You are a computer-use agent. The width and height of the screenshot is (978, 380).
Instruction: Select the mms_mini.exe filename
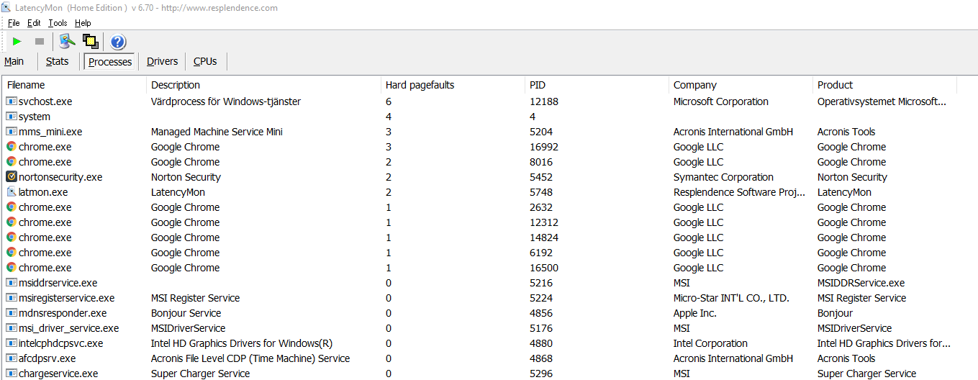(x=50, y=132)
